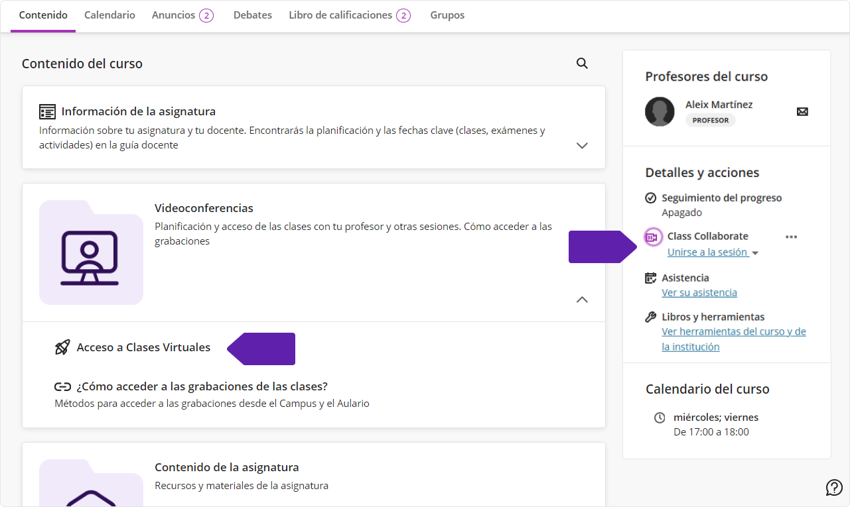Click the Información de la asignatura document icon
The height and width of the screenshot is (507, 850).
pos(47,111)
